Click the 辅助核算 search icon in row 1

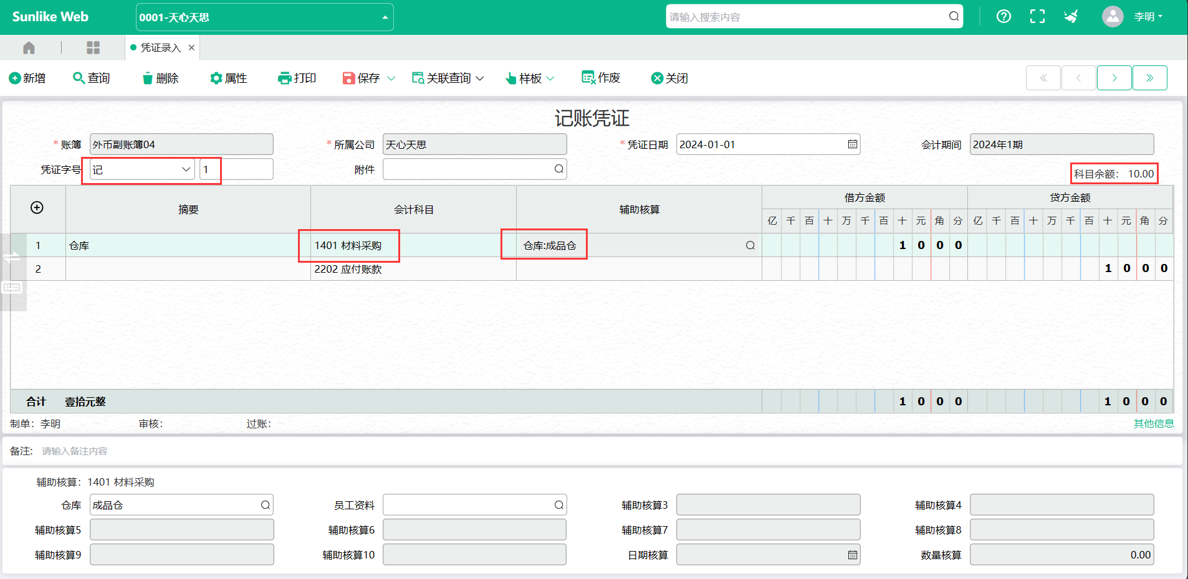point(750,245)
